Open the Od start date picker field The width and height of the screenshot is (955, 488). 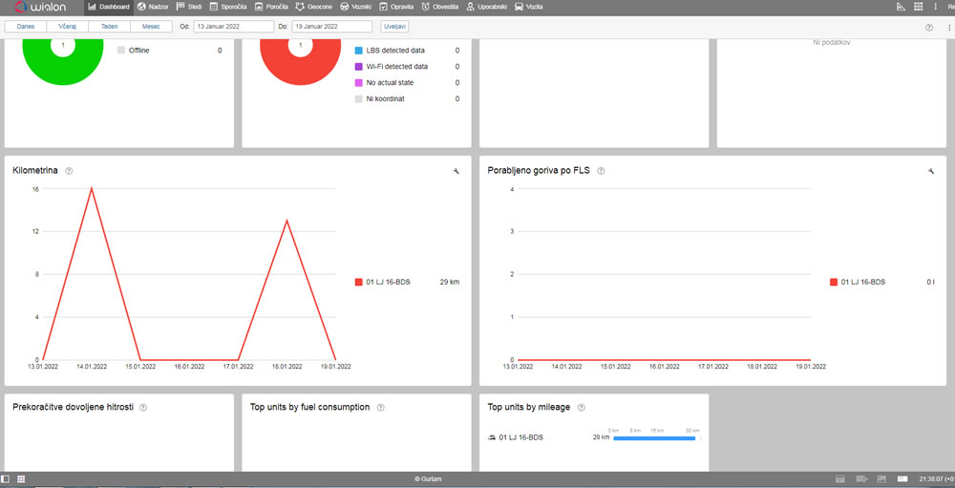(x=234, y=27)
